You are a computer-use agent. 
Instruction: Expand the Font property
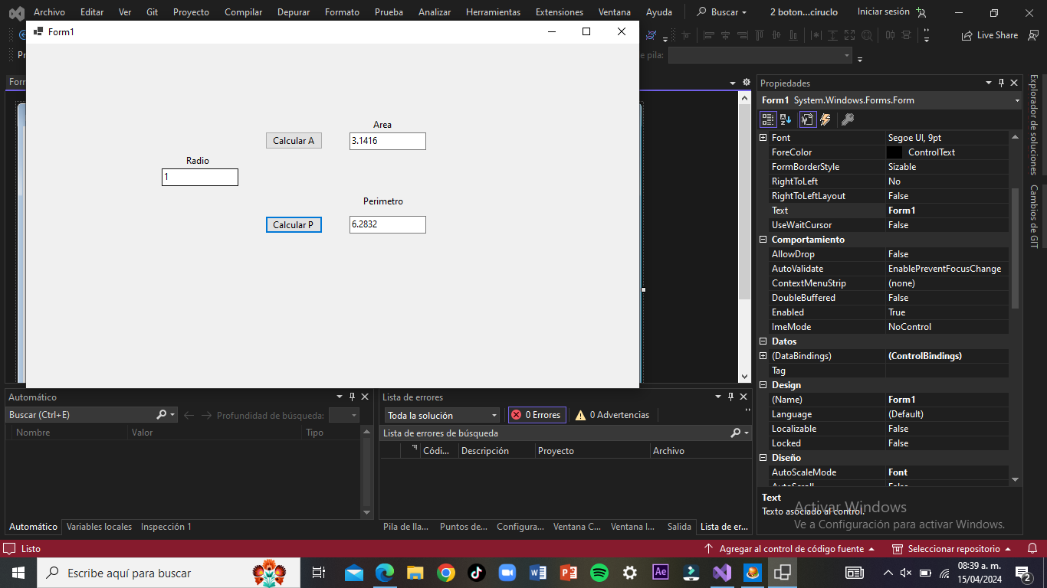[x=763, y=138]
